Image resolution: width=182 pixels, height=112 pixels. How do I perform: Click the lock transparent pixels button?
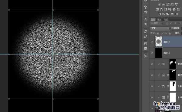[158, 33]
